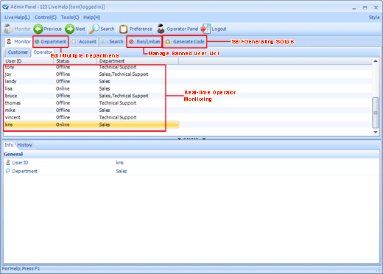The width and height of the screenshot is (383, 274).
Task: Switch to the Customer sub-tab
Action: tap(18, 52)
